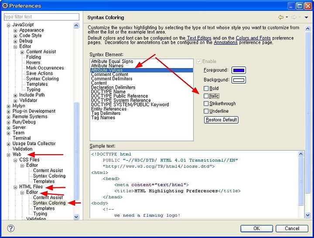Expand the Mylyn tree node

click(x=8, y=106)
